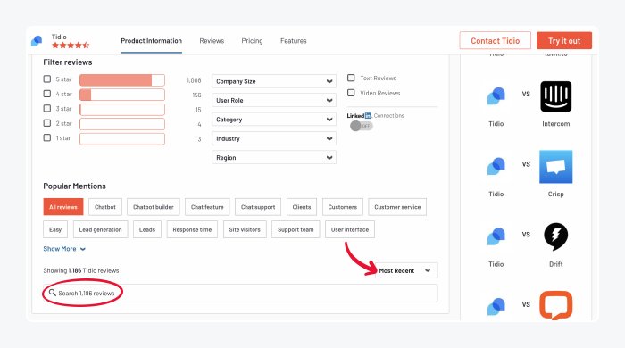Open the Most Recent sort dropdown
The height and width of the screenshot is (348, 625).
click(x=406, y=270)
